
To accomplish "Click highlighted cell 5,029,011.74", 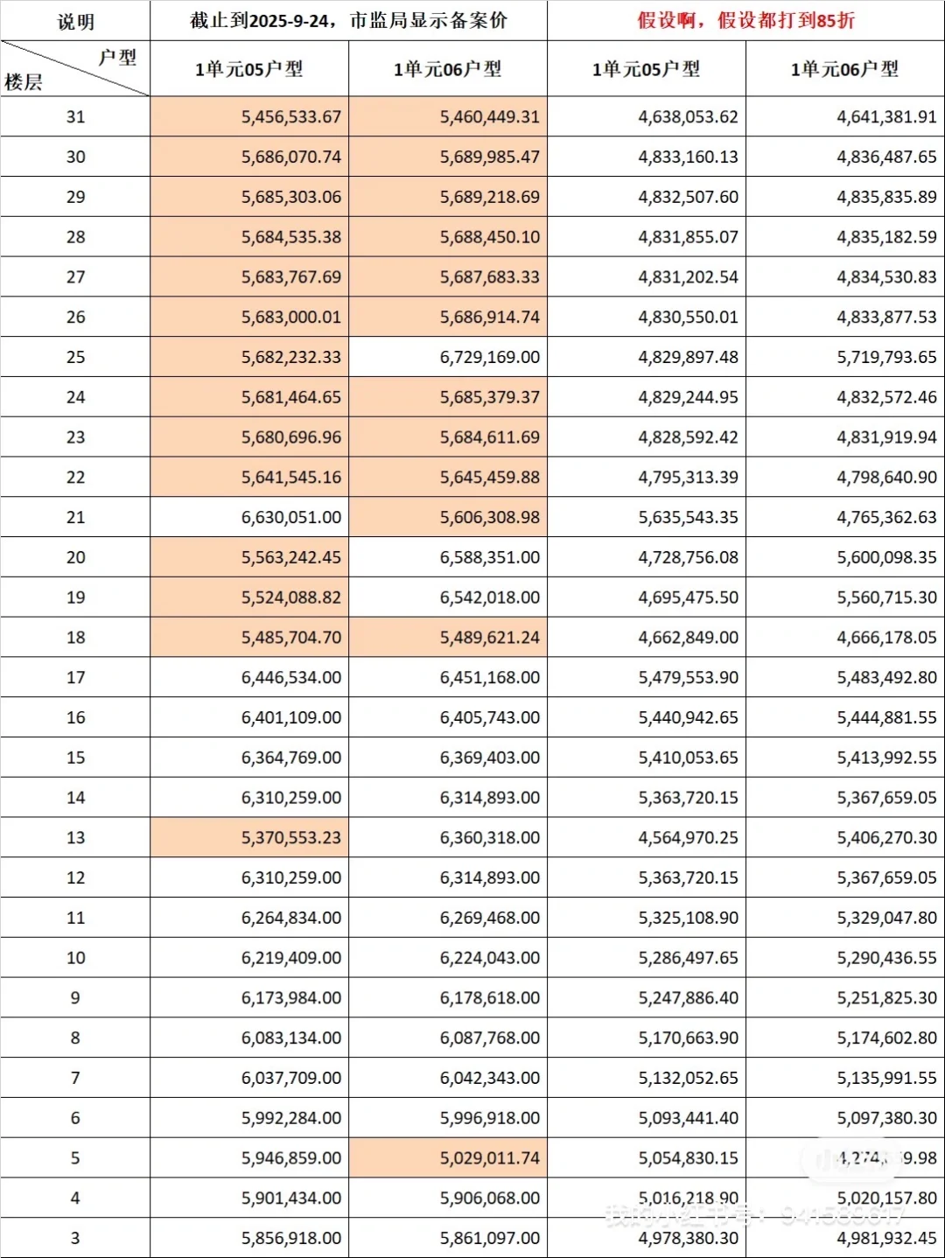I will (448, 1158).
